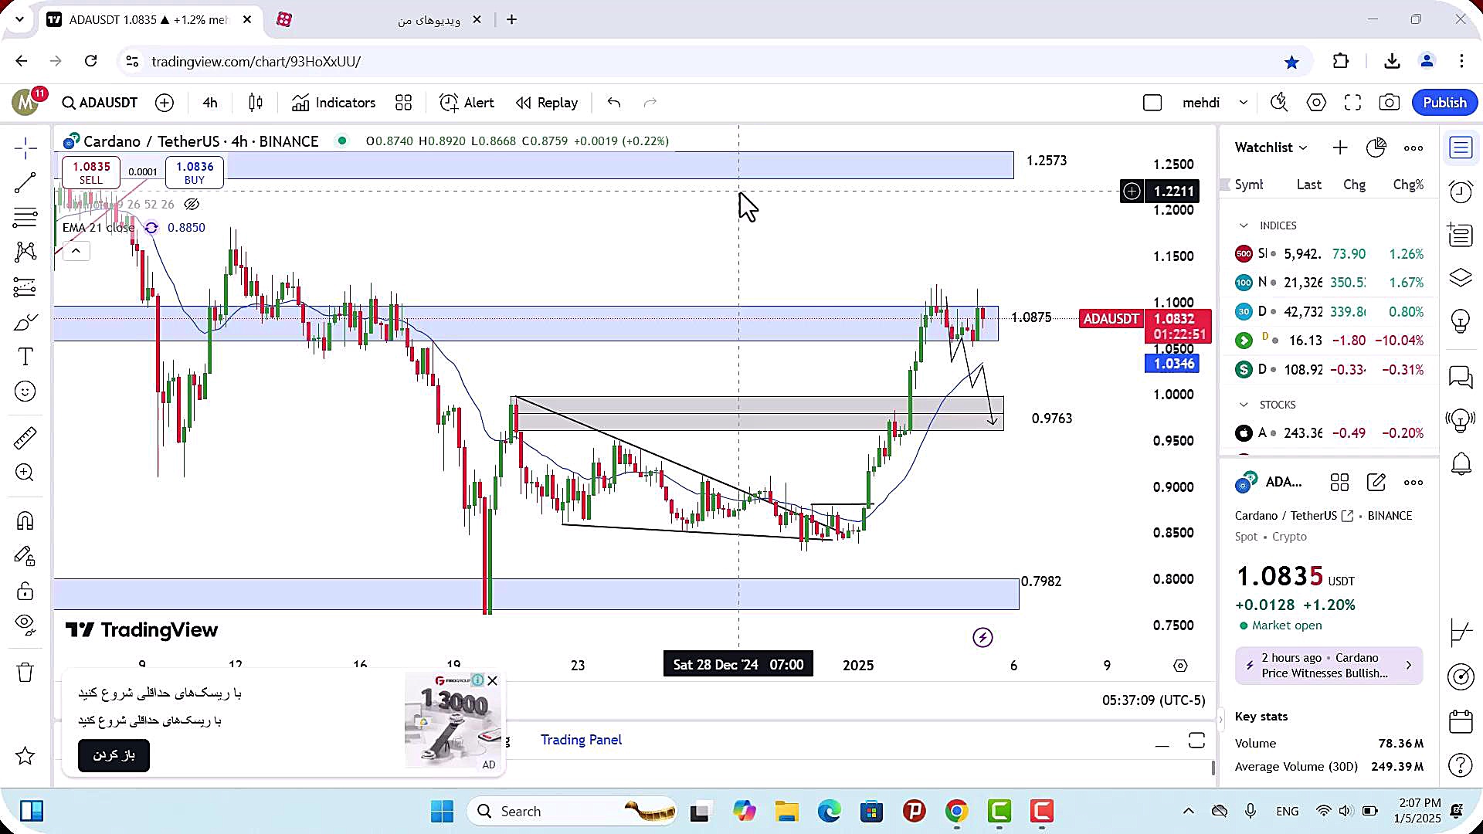Open the object tree layers panel

[1461, 277]
